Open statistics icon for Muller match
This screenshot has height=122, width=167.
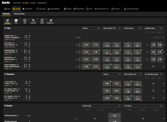77,52
